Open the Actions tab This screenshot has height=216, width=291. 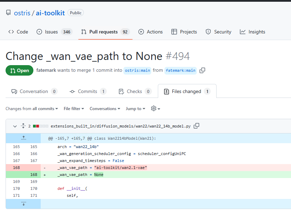(x=151, y=32)
